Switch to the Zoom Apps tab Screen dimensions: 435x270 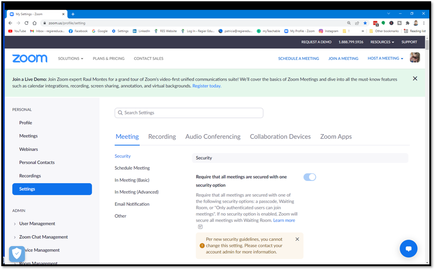(336, 137)
